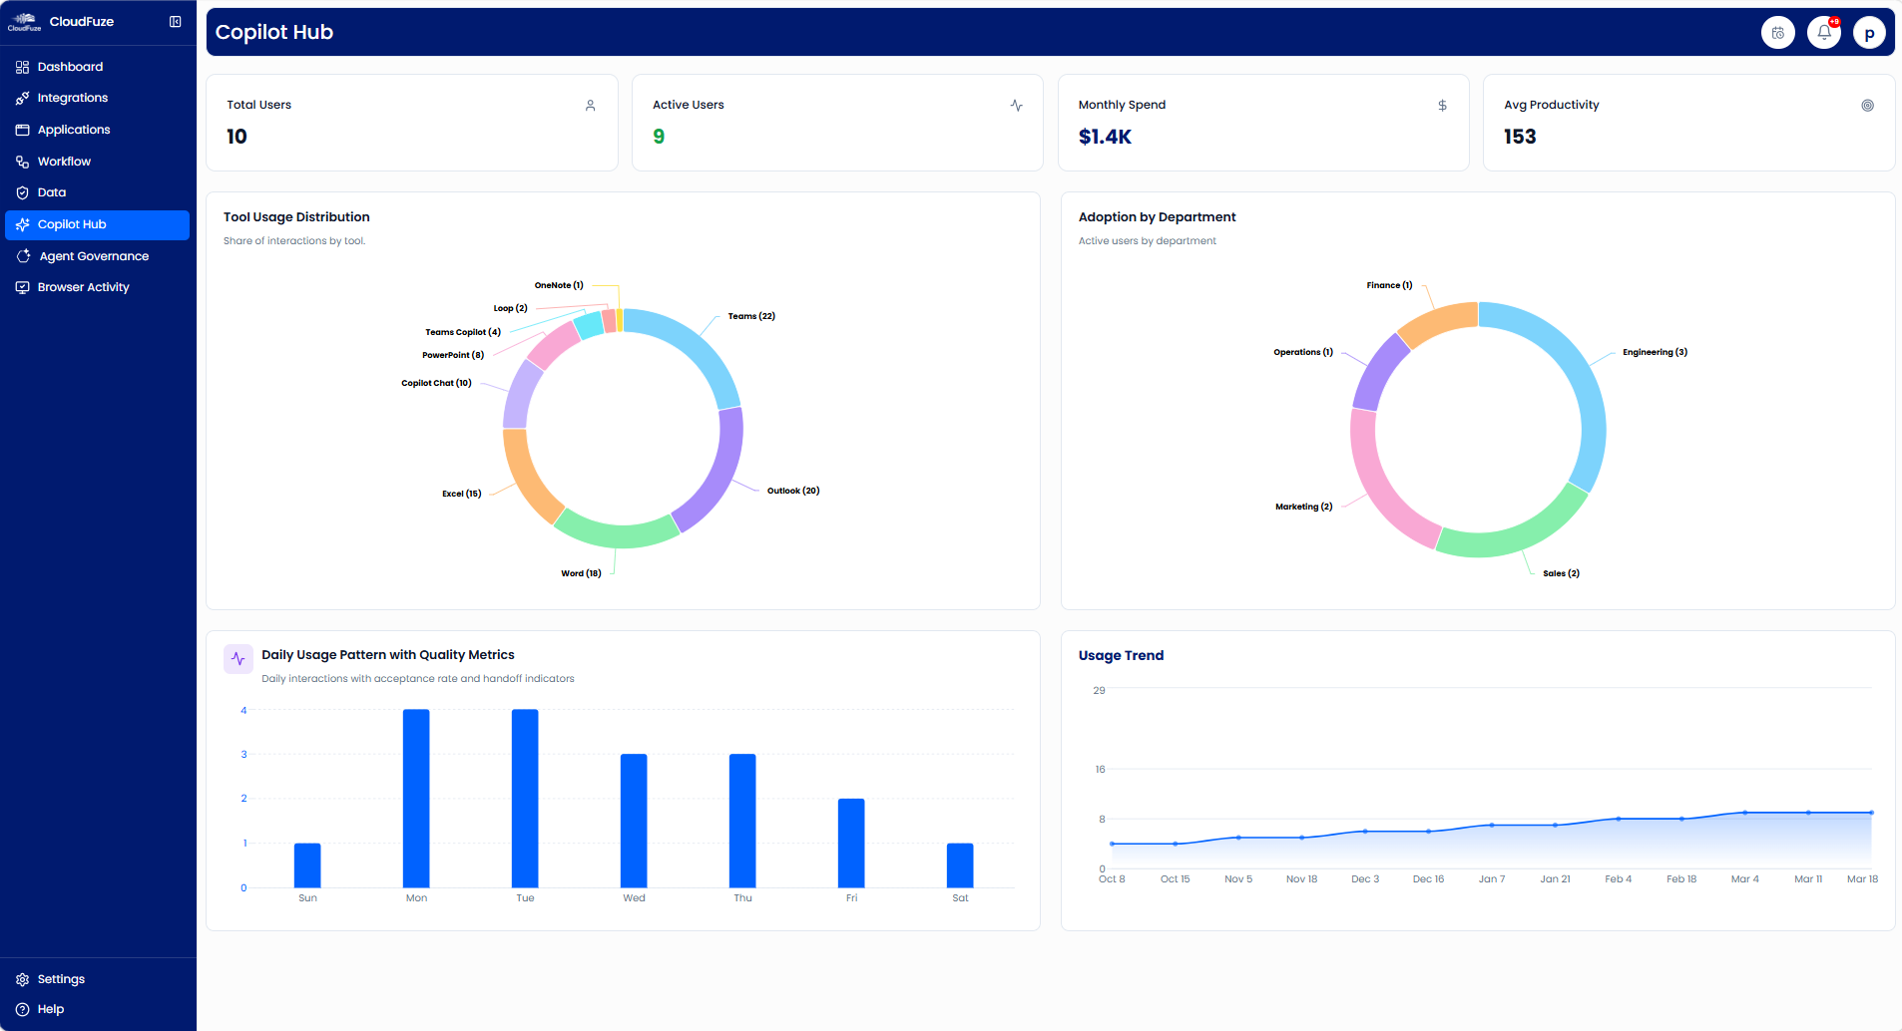
Task: Click the Adoption by Department title
Action: tap(1157, 216)
